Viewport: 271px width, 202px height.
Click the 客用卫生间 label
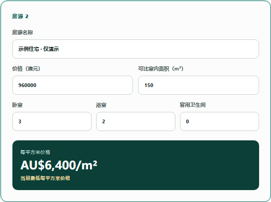tap(192, 105)
